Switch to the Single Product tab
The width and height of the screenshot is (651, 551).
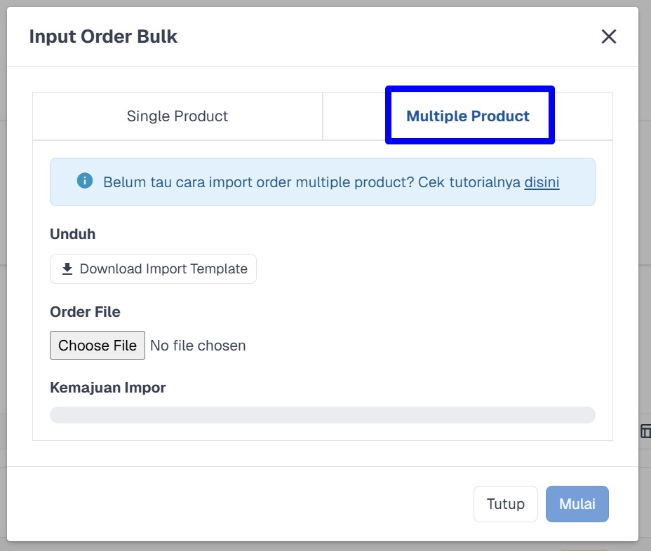point(177,116)
